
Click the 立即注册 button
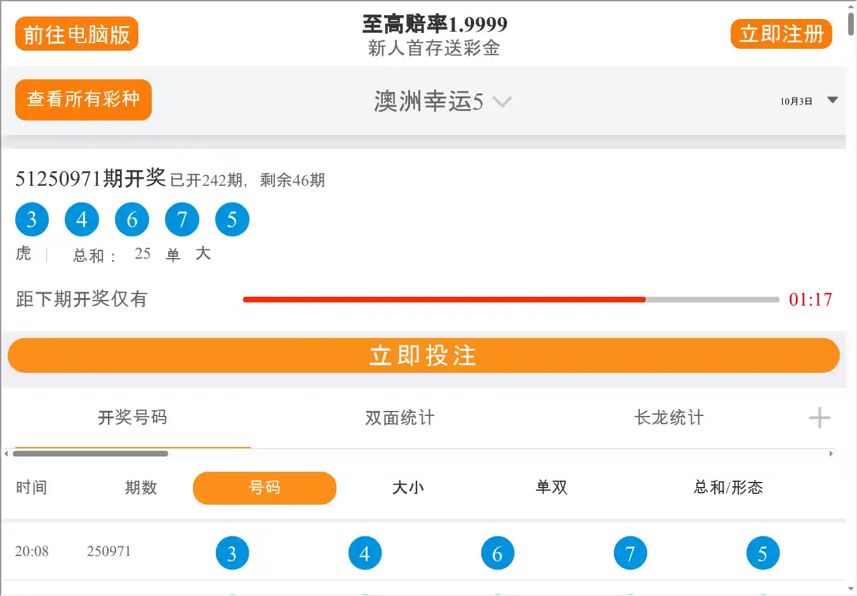point(781,34)
